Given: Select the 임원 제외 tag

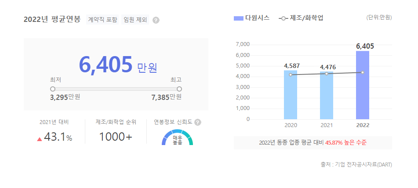Looking at the screenshot, I should (x=135, y=20).
